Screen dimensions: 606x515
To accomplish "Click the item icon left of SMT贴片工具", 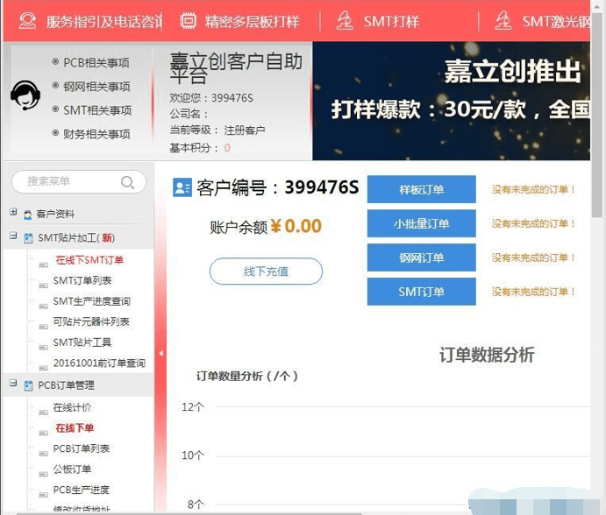I will [x=43, y=348].
